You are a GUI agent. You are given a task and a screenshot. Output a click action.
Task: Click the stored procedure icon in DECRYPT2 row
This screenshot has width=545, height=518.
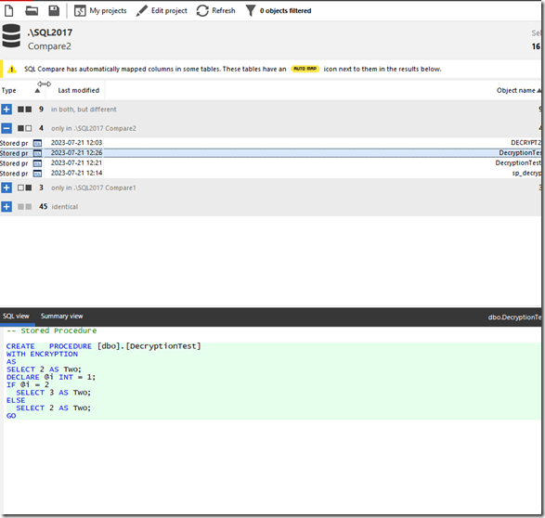(37, 143)
